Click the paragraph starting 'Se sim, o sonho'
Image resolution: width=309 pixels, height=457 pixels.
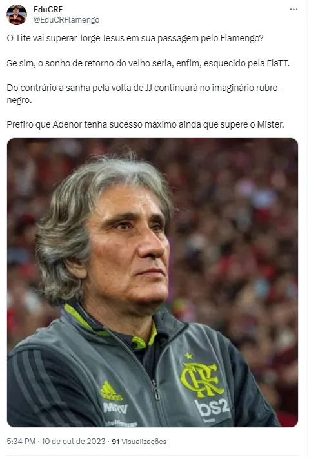click(x=148, y=63)
